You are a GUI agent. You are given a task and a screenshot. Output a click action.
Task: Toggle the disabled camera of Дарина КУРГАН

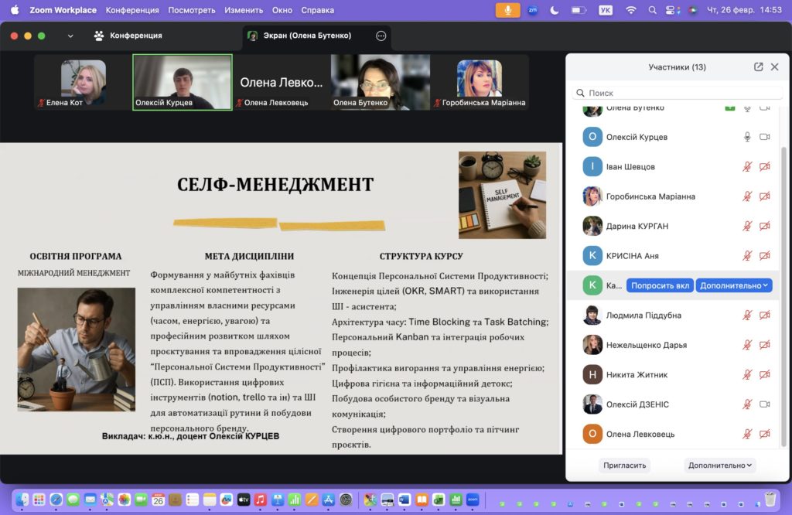pos(764,227)
